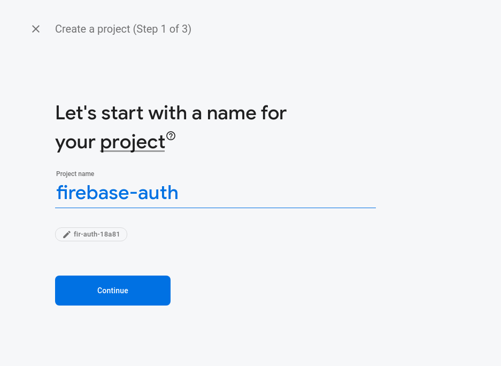The height and width of the screenshot is (366, 501).
Task: Click the firebase-auth text in the field
Action: (x=117, y=193)
